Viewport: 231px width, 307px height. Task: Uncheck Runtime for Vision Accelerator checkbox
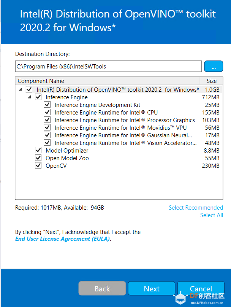pos(47,143)
